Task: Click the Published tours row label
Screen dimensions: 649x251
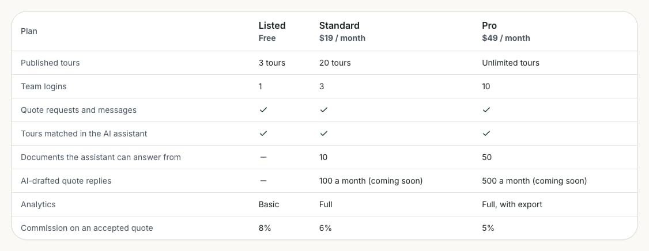Action: (50, 63)
